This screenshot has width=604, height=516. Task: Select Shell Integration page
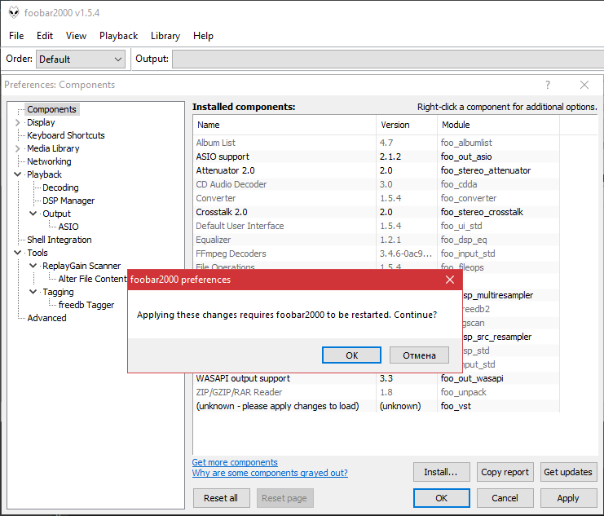60,240
